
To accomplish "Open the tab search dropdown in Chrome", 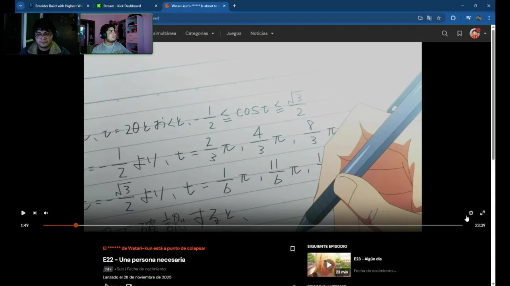I will (x=20, y=6).
